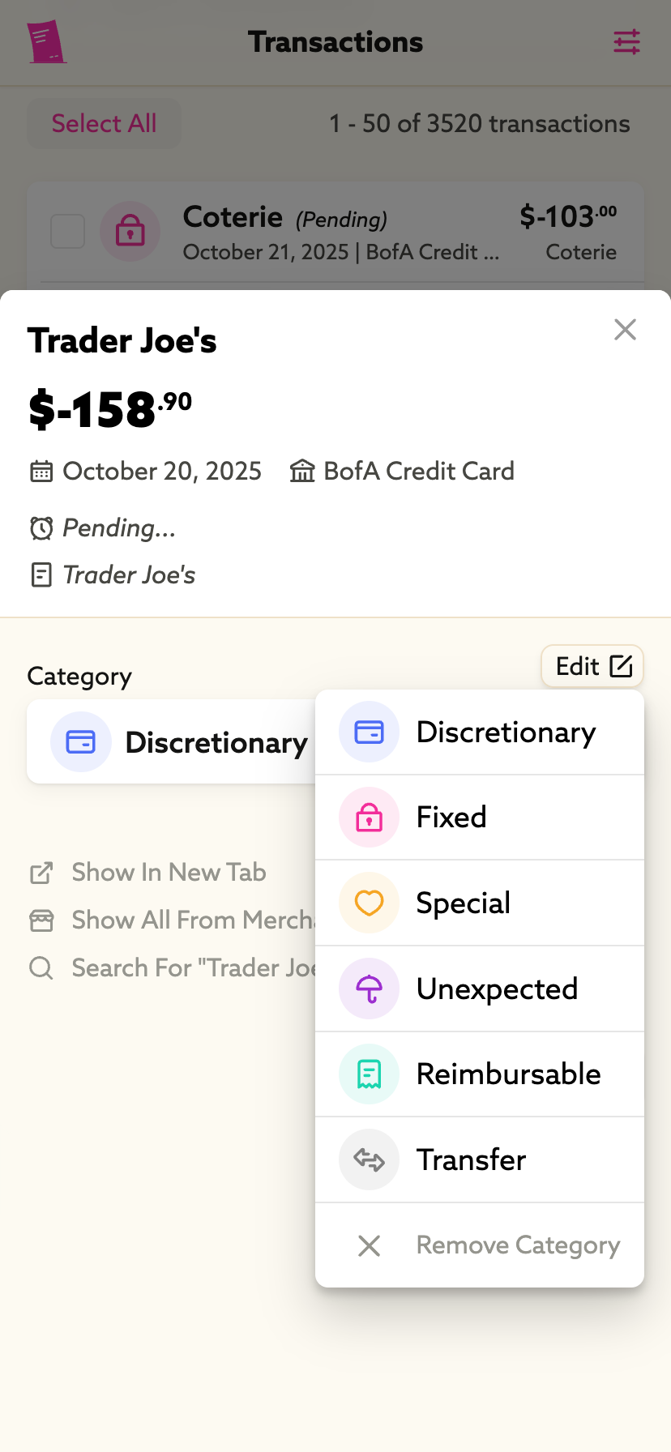This screenshot has width=671, height=1452.
Task: Choose Fixed from the category menu
Action: click(451, 818)
